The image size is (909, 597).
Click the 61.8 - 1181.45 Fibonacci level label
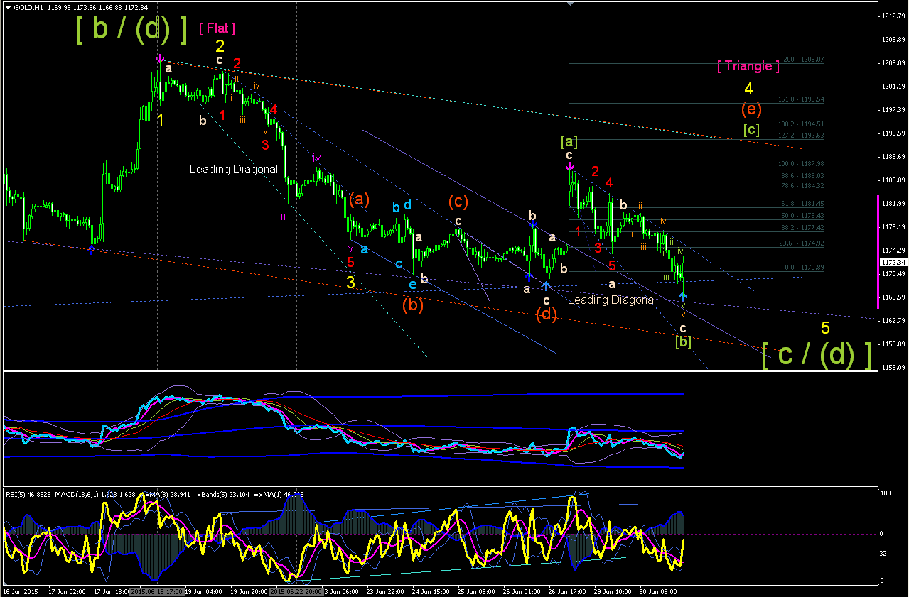[x=802, y=203]
